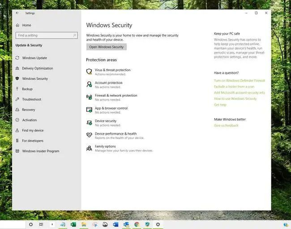Open Exclude a folder from a scan link
The height and width of the screenshot is (229, 291).
click(x=234, y=87)
